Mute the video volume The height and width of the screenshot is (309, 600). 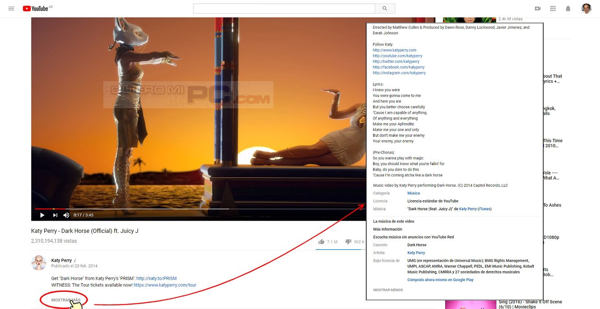66,215
